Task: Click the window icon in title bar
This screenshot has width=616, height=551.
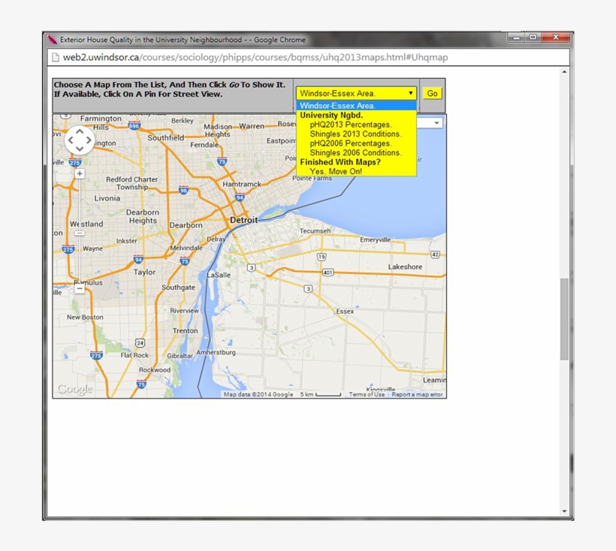Action: pos(53,40)
